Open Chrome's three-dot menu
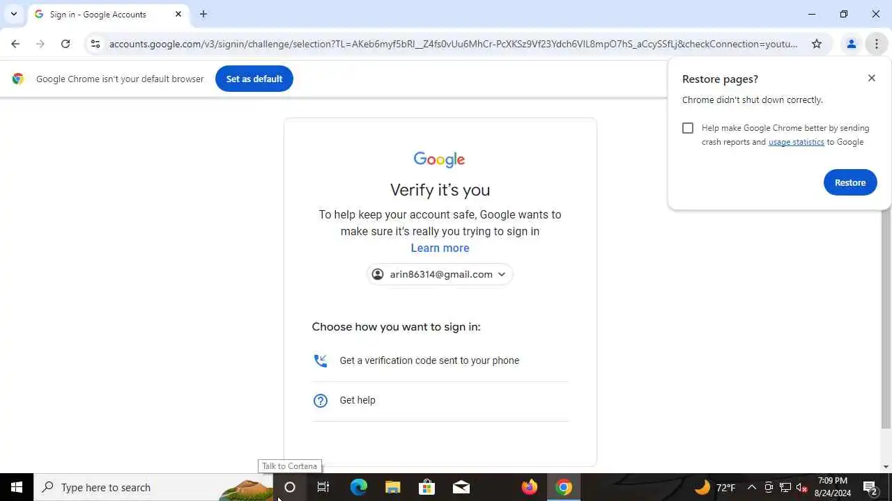This screenshot has height=501, width=892. (876, 44)
